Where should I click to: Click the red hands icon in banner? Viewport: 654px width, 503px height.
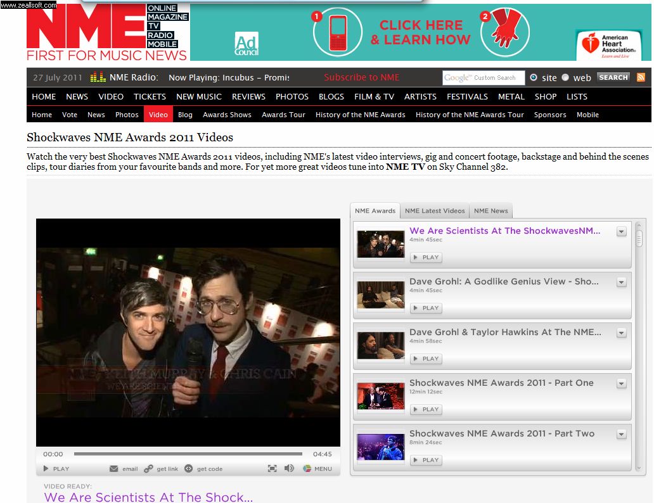[505, 32]
